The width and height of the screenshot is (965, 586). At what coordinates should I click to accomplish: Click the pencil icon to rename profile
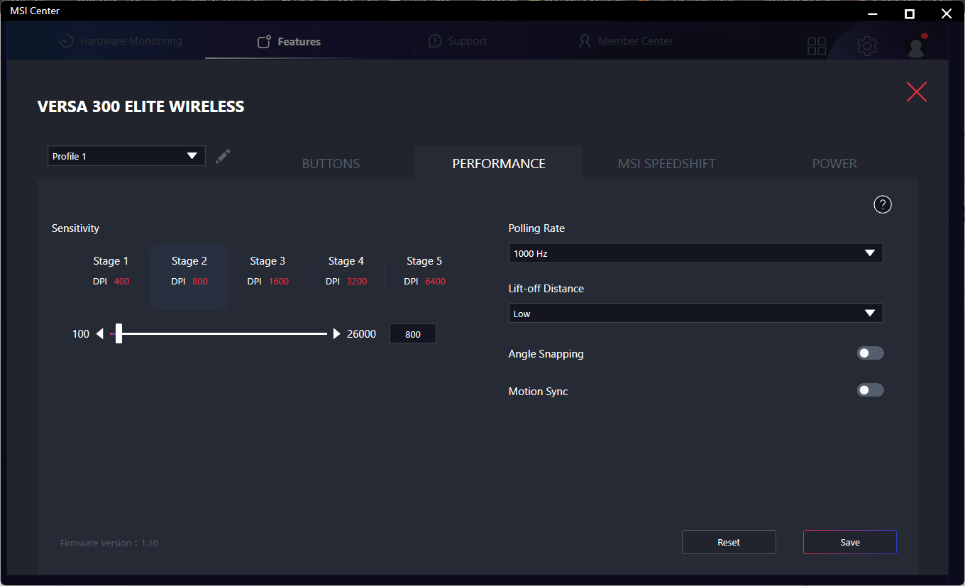tap(223, 156)
